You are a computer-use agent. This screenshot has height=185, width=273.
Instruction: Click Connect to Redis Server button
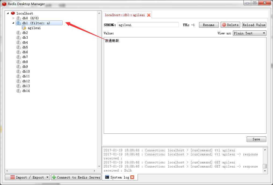point(76,177)
